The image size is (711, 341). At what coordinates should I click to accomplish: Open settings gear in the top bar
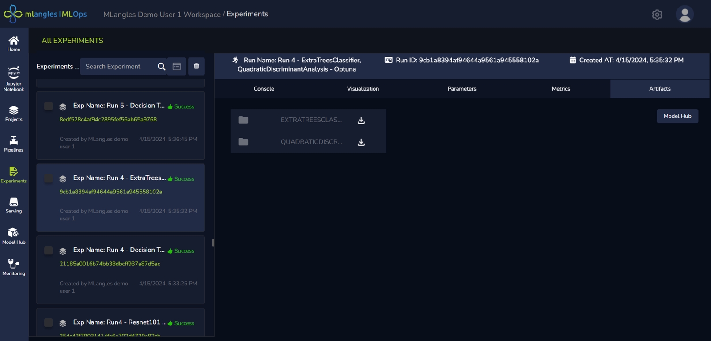pyautogui.click(x=657, y=15)
